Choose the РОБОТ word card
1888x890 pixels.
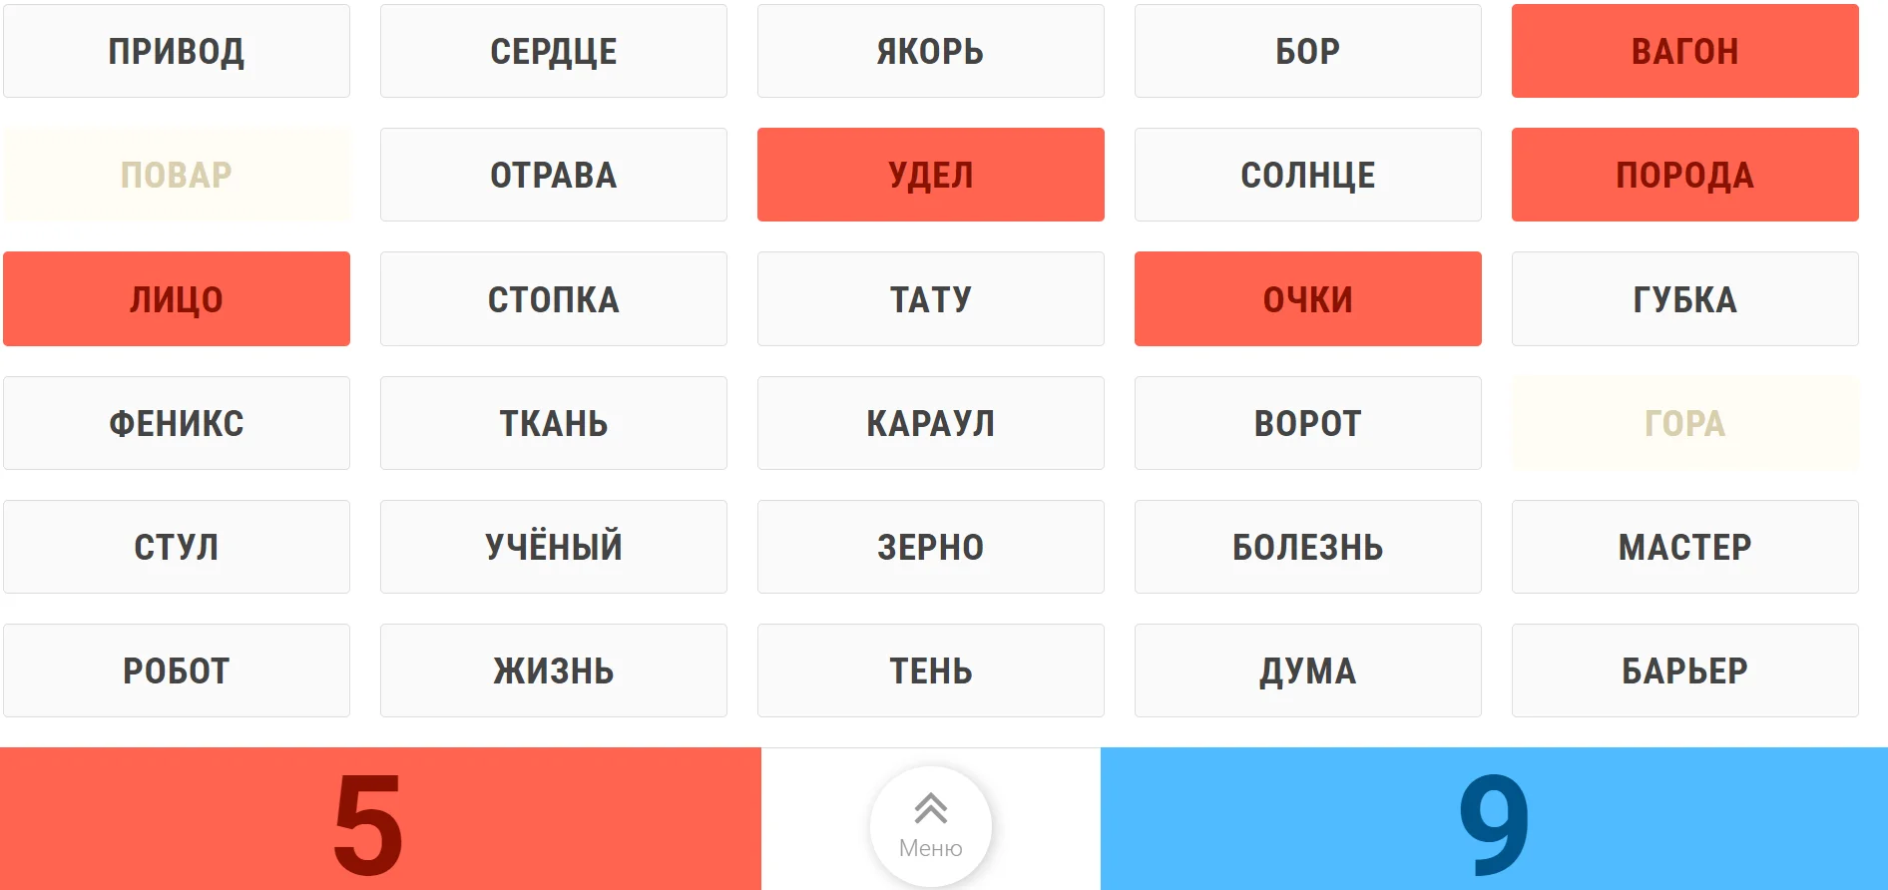(177, 670)
